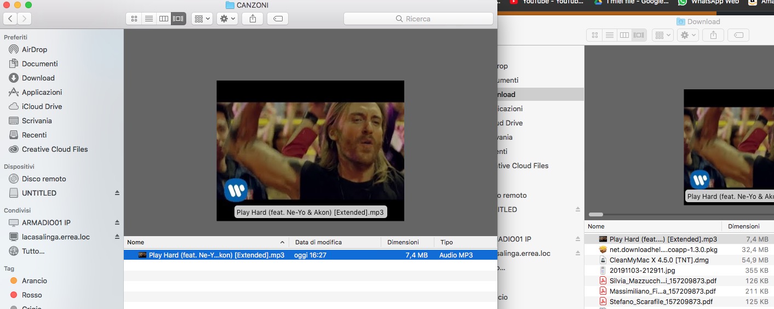Image resolution: width=774 pixels, height=309 pixels.
Task: Eject the UNTITLED disk
Action: [x=117, y=193]
